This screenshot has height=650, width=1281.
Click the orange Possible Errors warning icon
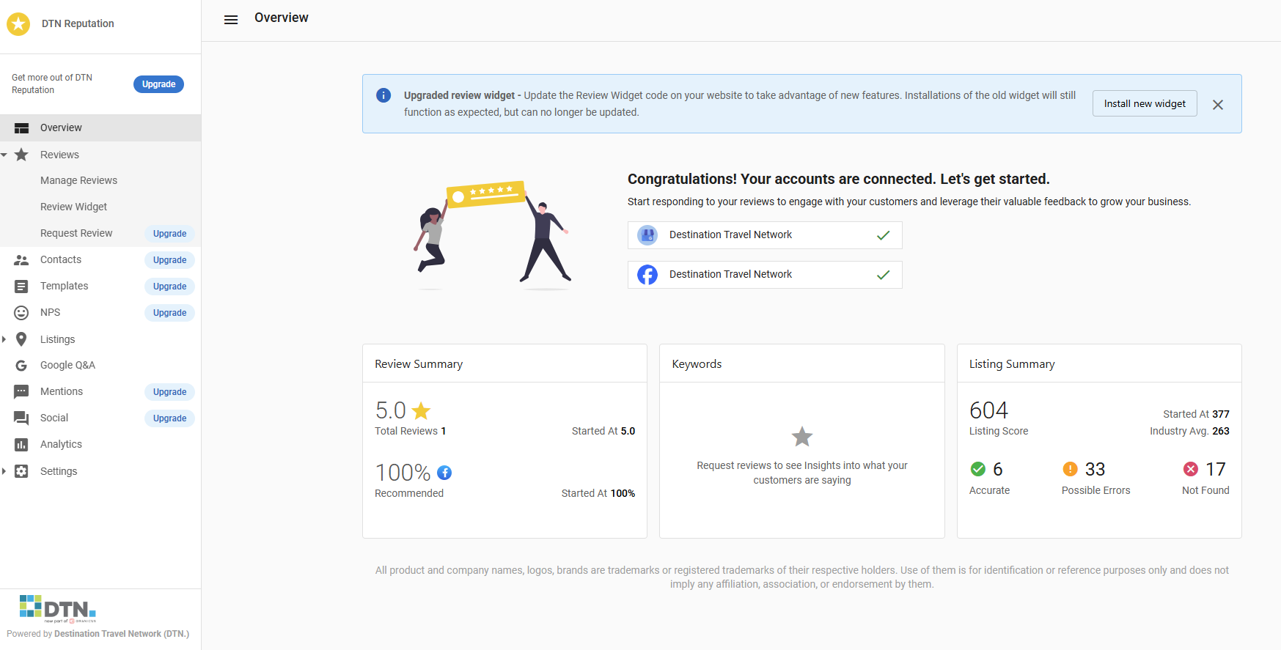coord(1071,469)
